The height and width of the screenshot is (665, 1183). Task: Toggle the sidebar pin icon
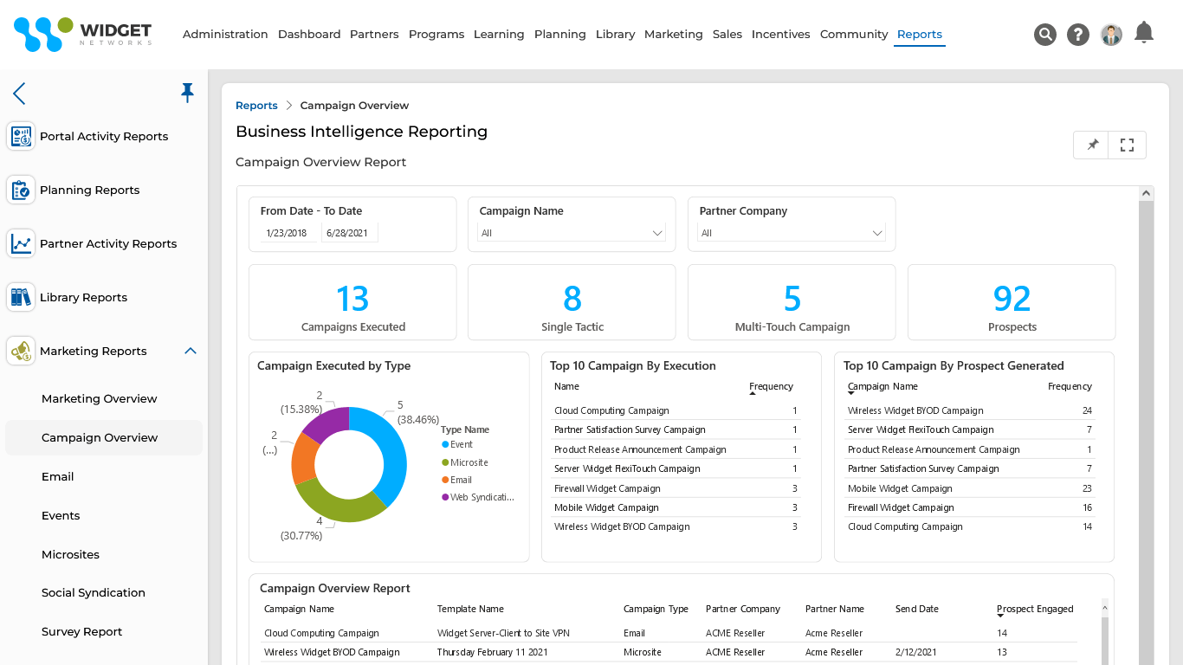point(187,91)
